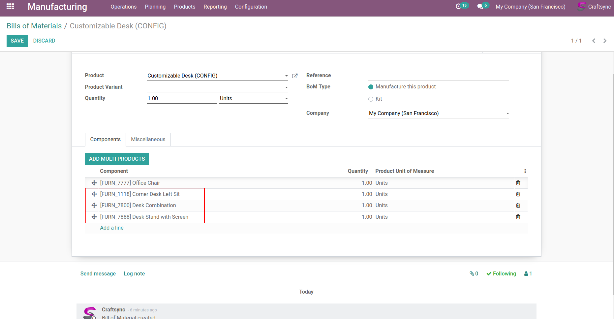Screen dimensions: 614x319
Task: Open the external link icon beside Product field
Action: point(295,76)
